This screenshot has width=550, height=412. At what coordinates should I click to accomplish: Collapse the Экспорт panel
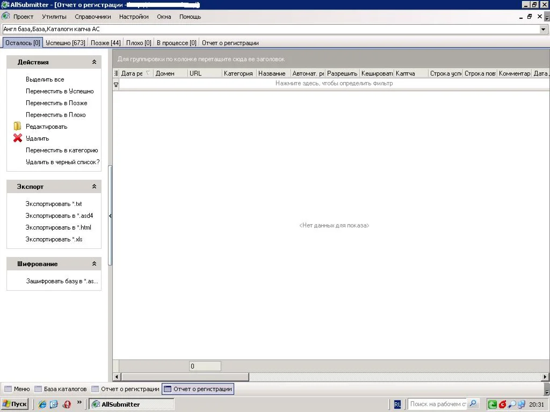94,186
